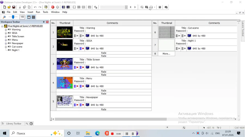Toggle Show Headers view icon

[x=29, y=17]
